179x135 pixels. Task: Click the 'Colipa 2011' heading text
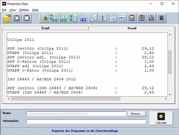click(x=21, y=40)
